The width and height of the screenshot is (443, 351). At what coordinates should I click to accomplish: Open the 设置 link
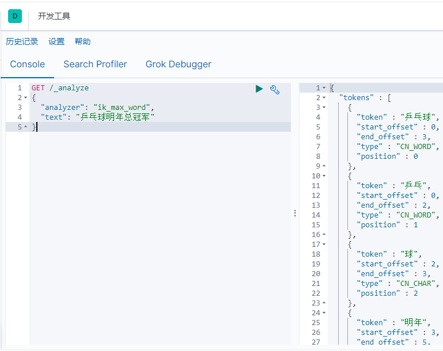[56, 41]
